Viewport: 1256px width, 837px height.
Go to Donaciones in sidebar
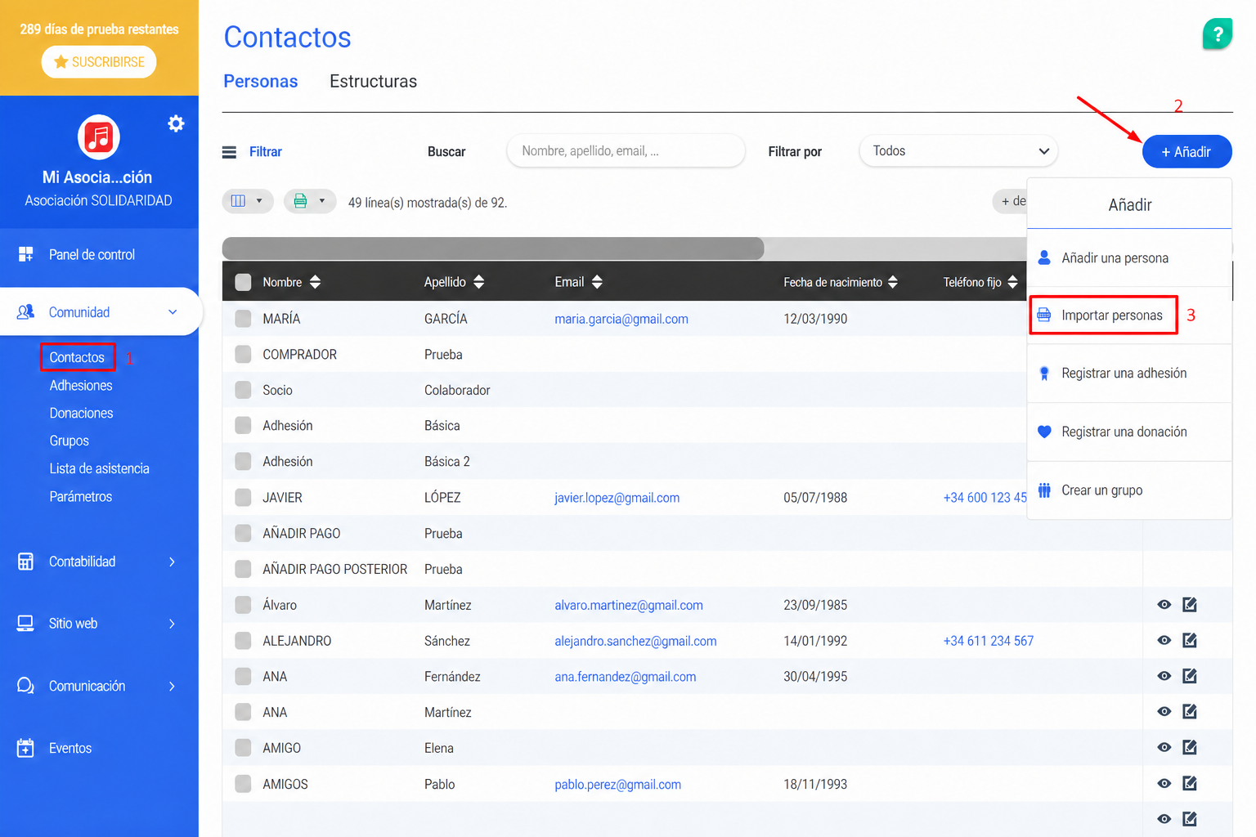click(81, 413)
